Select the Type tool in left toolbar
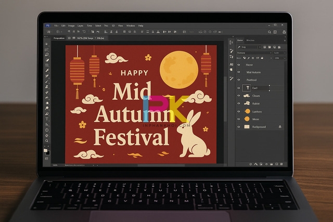This screenshot has width=333, height=222. tap(47, 119)
